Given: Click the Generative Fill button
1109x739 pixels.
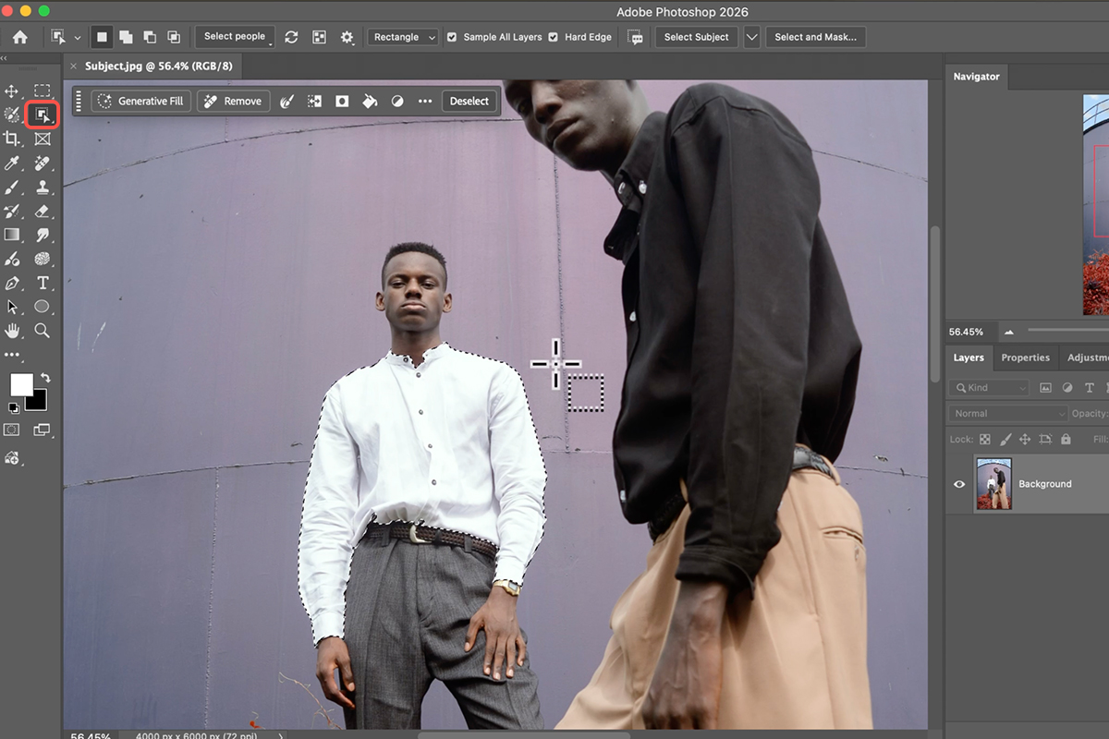Looking at the screenshot, I should 141,102.
